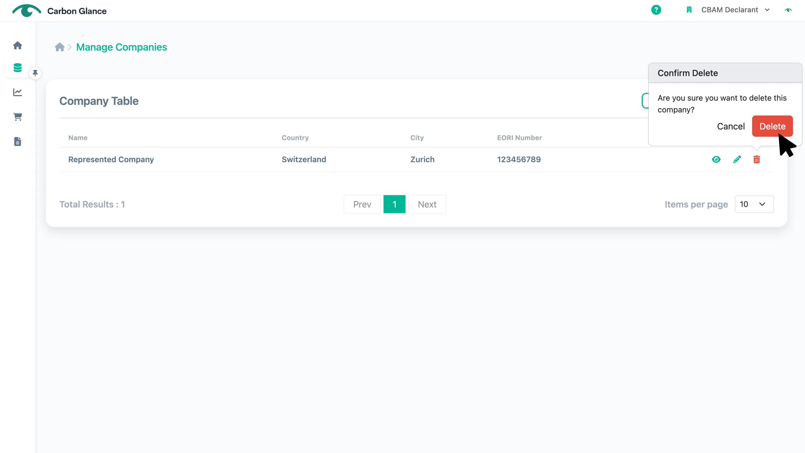Viewport: 805px width, 453px height.
Task: Click the City column header
Action: click(417, 138)
